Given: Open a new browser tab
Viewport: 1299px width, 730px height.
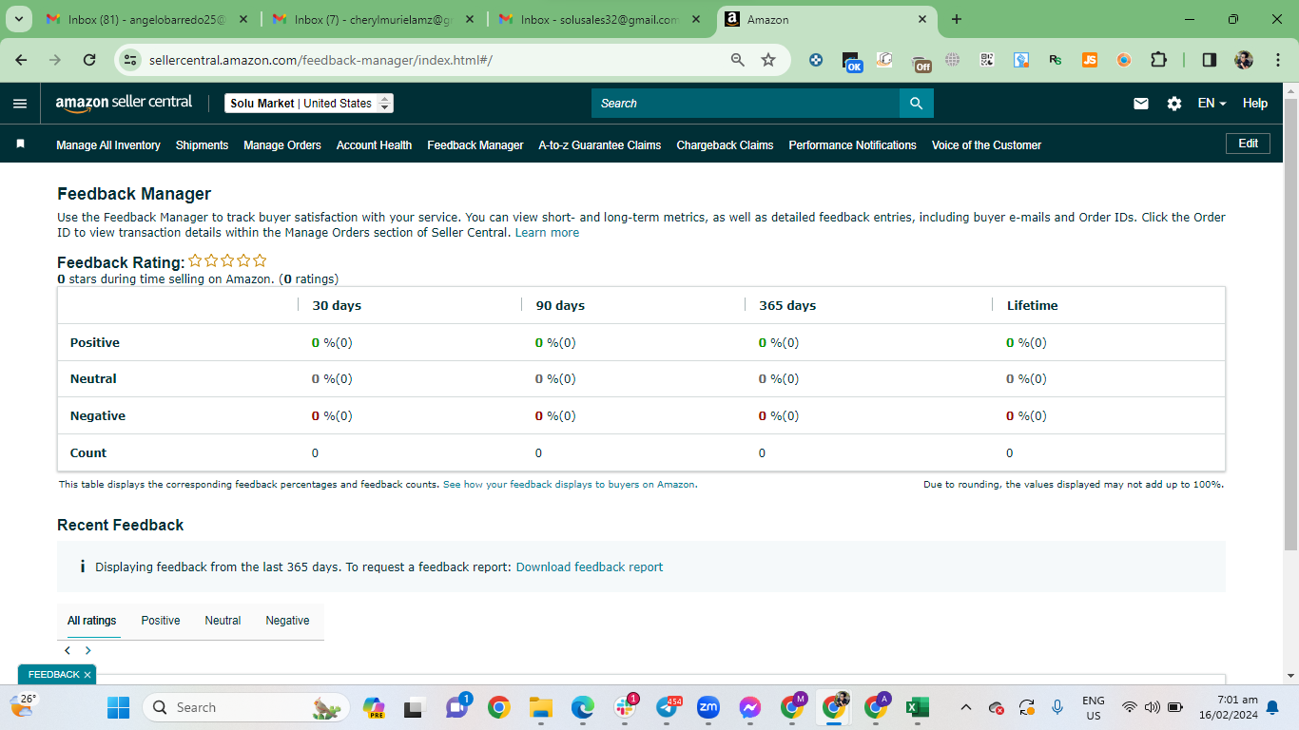Looking at the screenshot, I should [957, 19].
